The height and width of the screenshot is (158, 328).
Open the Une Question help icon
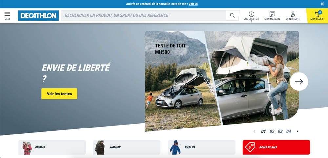[x=251, y=15]
